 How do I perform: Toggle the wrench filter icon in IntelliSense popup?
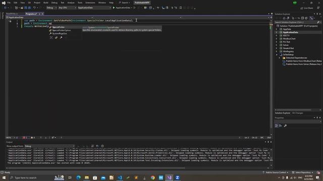[x=61, y=38]
